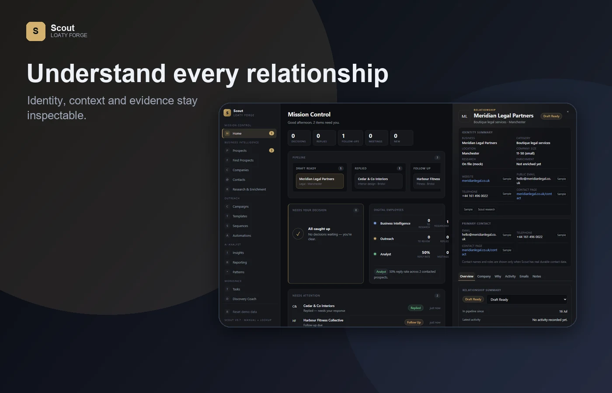Viewport: 612px width, 393px height.
Task: Click the notification badge on Home row
Action: pyautogui.click(x=271, y=134)
